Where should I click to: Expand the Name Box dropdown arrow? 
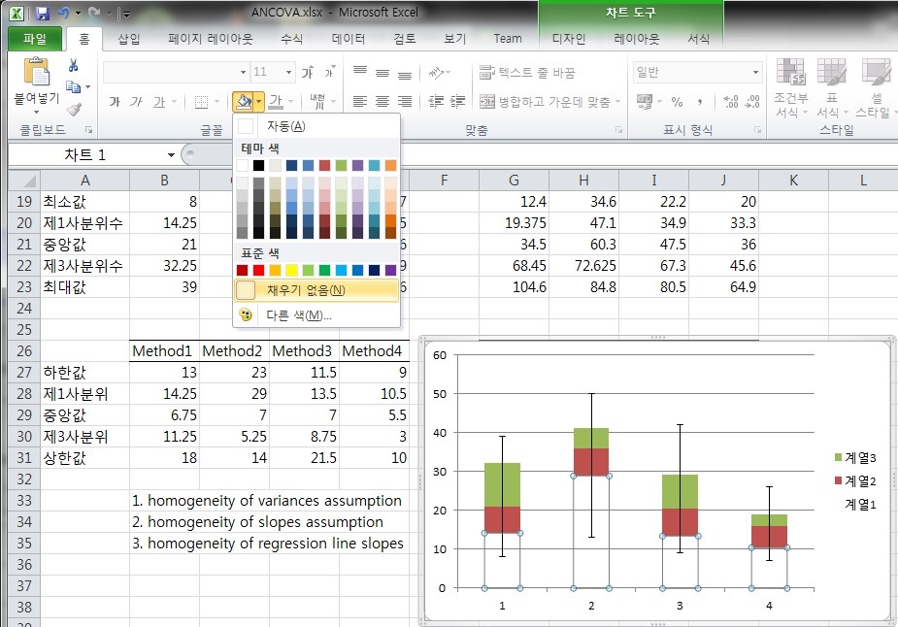pos(171,155)
